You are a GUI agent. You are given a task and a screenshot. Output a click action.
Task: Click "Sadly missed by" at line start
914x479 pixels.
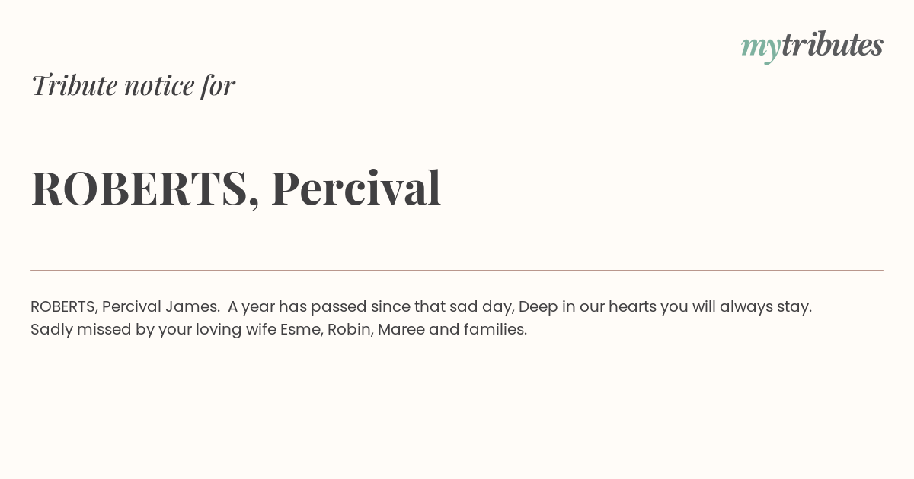(81, 330)
